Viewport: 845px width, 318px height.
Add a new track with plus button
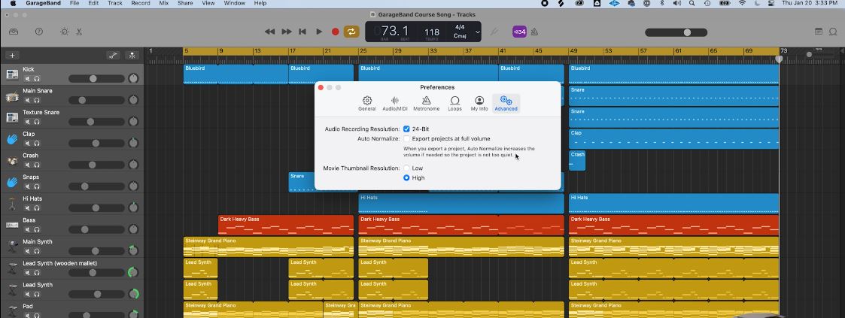(x=12, y=56)
